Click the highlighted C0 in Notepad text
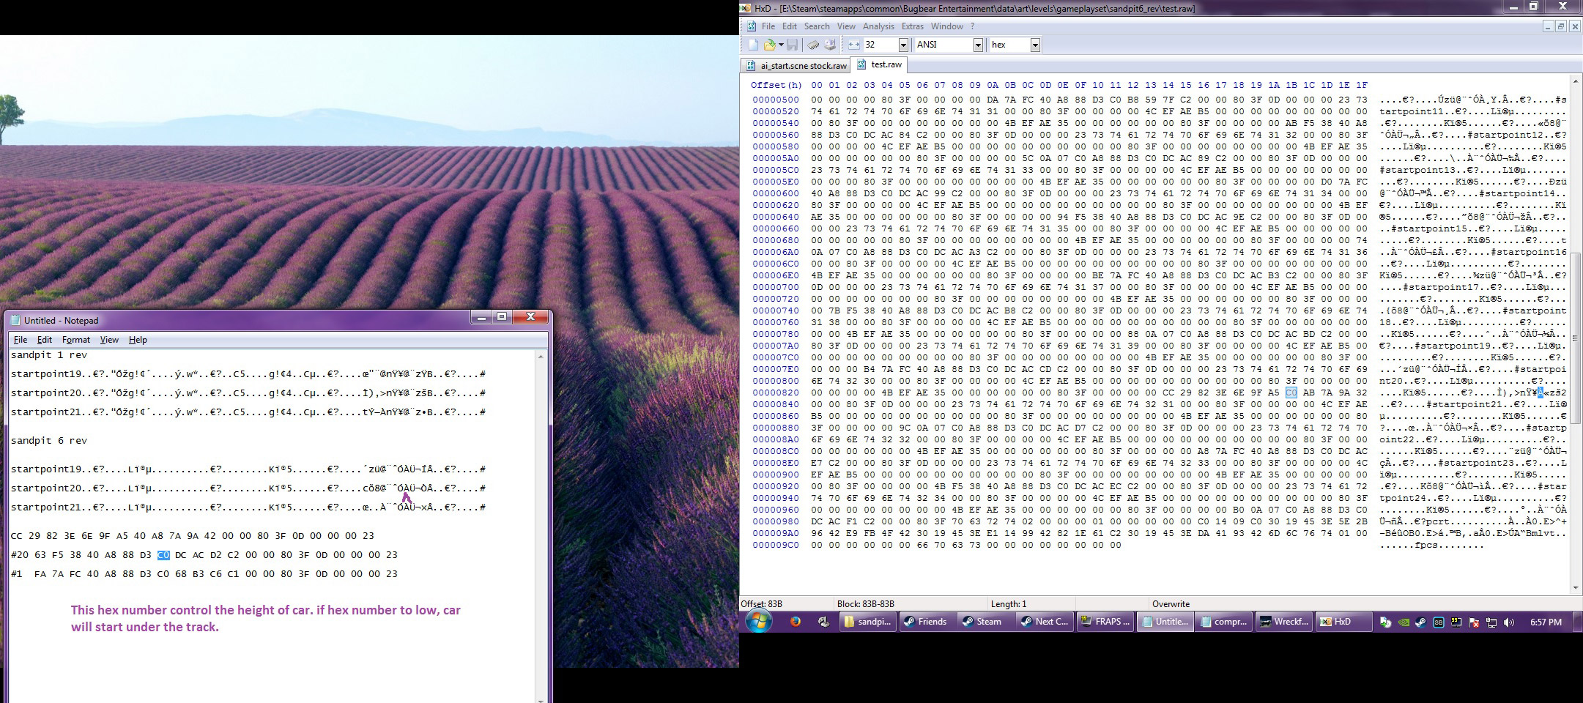Image resolution: width=1583 pixels, height=703 pixels. (x=163, y=555)
